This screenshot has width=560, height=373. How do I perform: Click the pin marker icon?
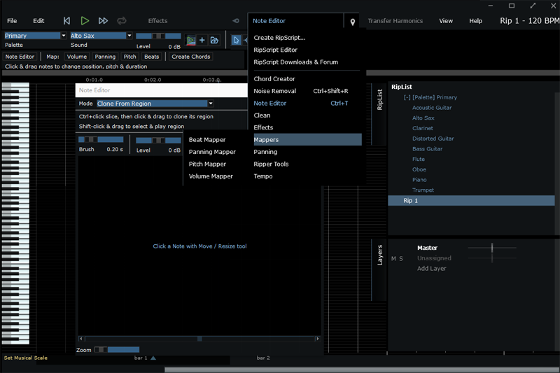352,22
